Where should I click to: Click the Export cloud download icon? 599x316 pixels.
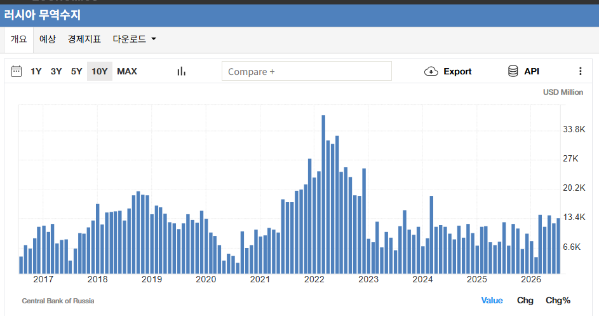(x=431, y=71)
